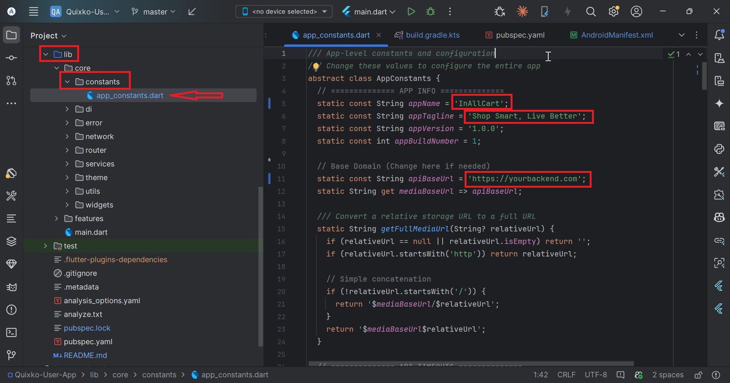The image size is (730, 383).
Task: Open main.dart in project tree
Action: [91, 232]
